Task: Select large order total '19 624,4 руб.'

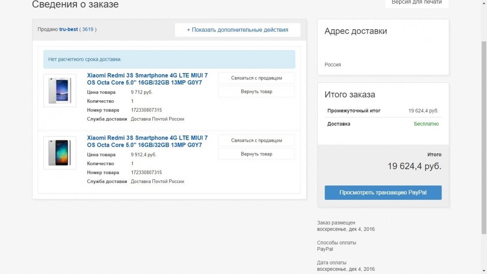Action: click(x=414, y=166)
